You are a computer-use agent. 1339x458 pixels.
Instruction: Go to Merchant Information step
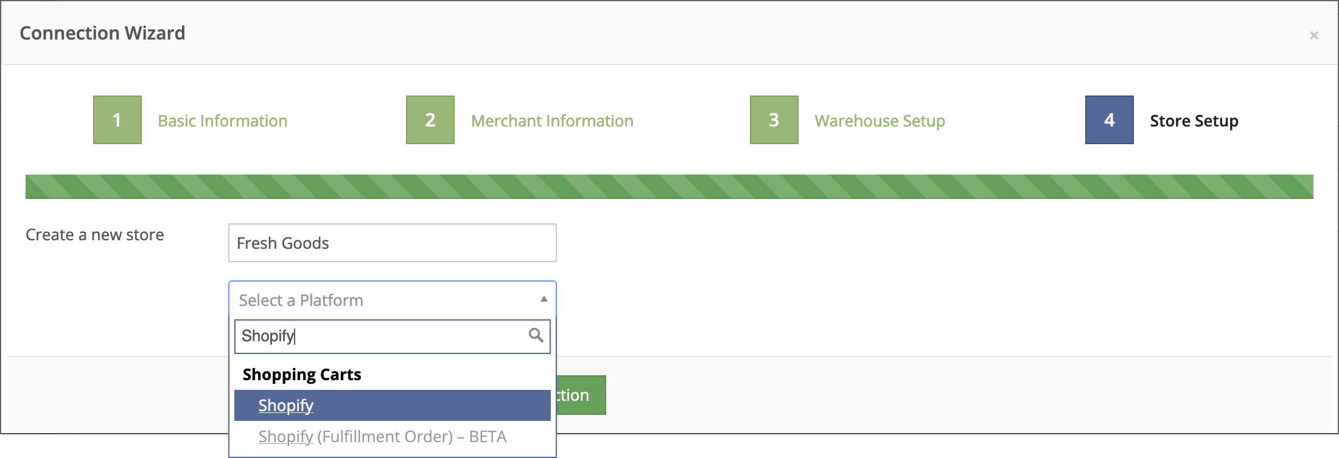pos(552,121)
